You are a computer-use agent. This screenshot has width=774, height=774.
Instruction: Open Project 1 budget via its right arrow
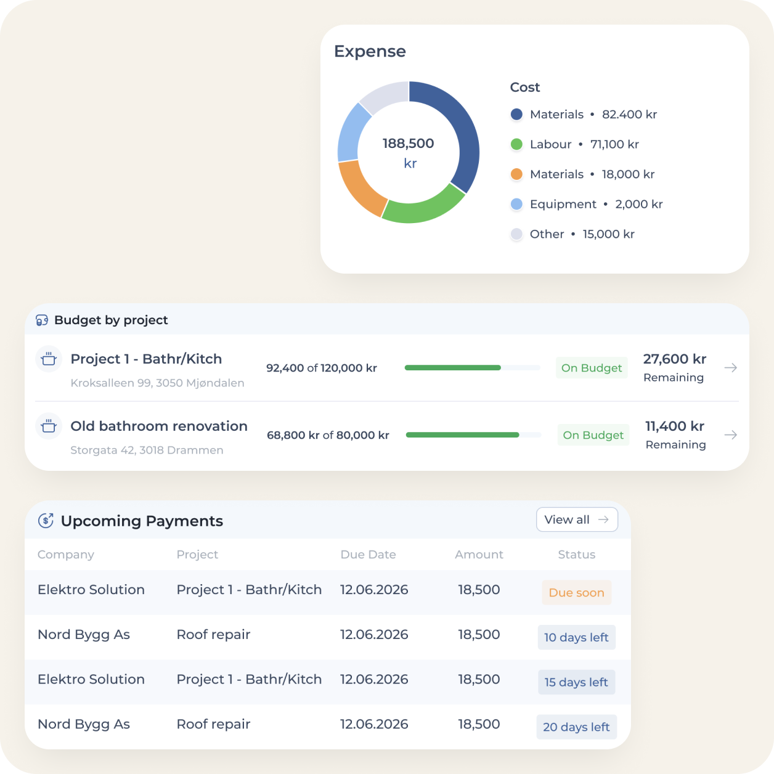tap(731, 368)
